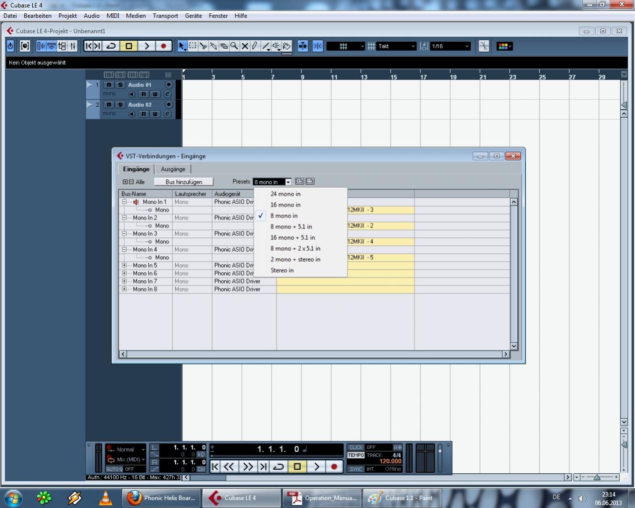Image resolution: width=635 pixels, height=508 pixels.
Task: Click the vertical scrollbar in VST-Verbindungen
Action: coord(514,274)
